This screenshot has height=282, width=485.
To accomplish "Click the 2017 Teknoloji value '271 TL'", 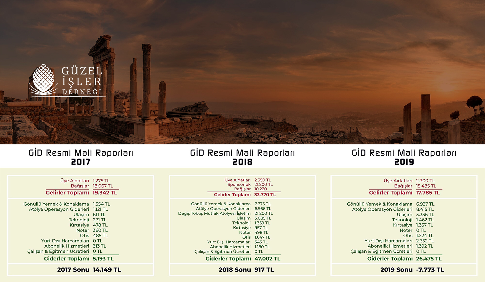I will [x=100, y=220].
